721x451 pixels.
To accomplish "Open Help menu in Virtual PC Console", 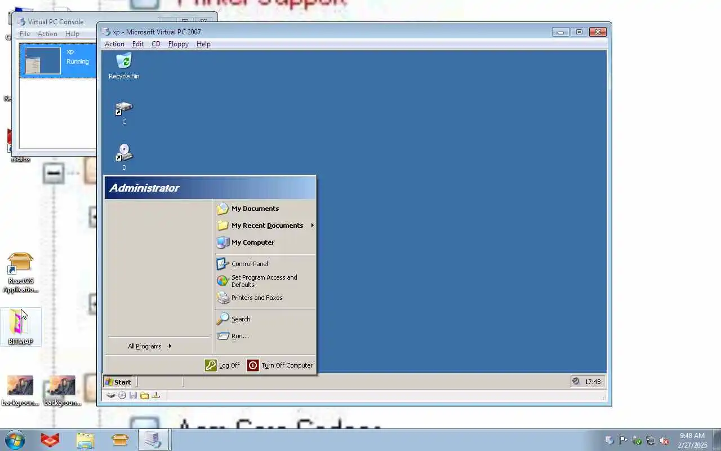I will tap(72, 34).
